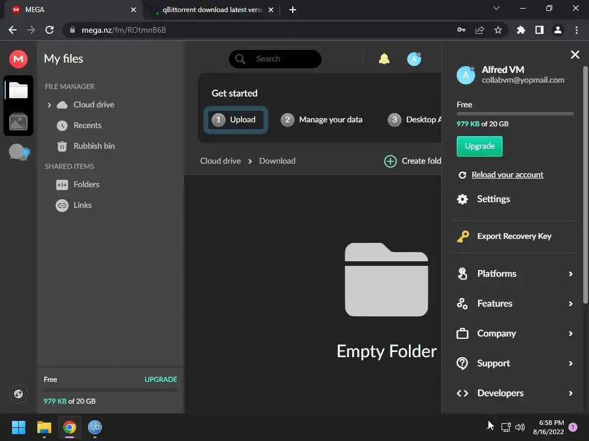This screenshot has height=441, width=589.
Task: Click the Search input field
Action: coord(275,59)
